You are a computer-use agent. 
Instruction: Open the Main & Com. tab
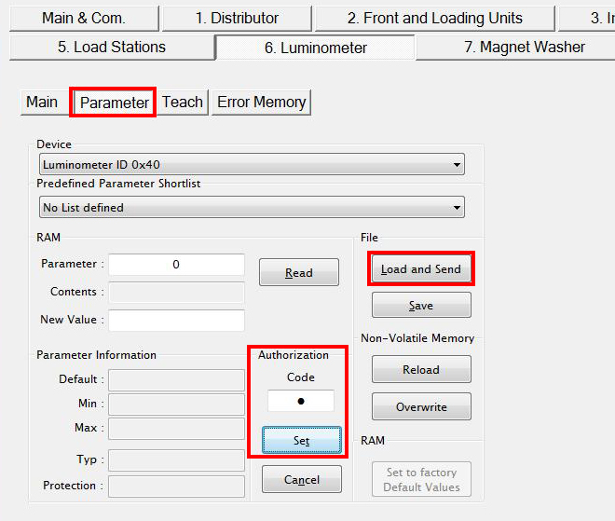pyautogui.click(x=83, y=18)
